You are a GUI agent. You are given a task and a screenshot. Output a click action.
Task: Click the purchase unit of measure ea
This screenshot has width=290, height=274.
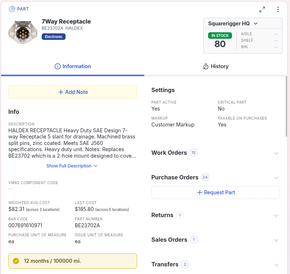11,241
